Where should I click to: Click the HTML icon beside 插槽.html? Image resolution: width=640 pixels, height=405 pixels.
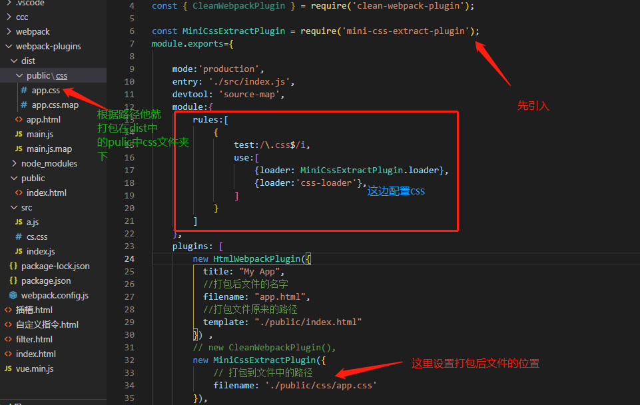click(x=8, y=310)
